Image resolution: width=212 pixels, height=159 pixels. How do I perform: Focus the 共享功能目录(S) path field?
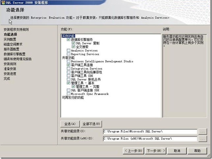(x=150, y=131)
